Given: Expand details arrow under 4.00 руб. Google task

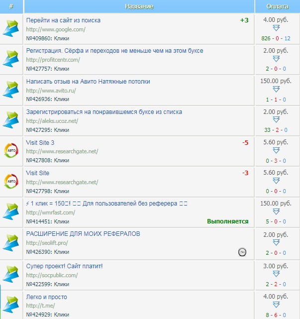Looking at the screenshot, I should pos(277,28).
